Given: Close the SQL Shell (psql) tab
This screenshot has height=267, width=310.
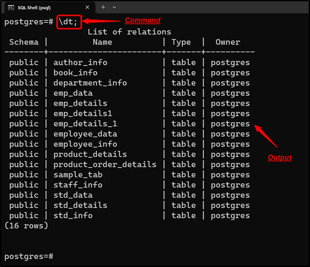Looking at the screenshot, I should point(87,7).
